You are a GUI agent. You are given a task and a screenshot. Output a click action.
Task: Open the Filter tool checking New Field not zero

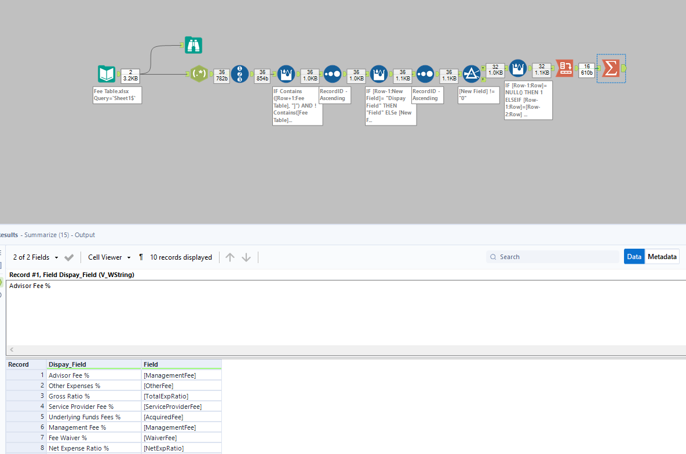tap(472, 74)
